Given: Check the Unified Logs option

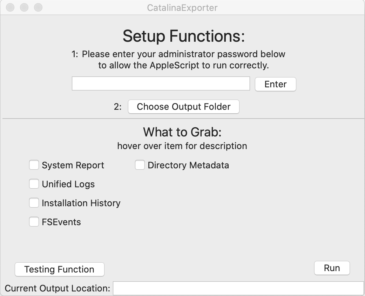Looking at the screenshot, I should (x=34, y=184).
